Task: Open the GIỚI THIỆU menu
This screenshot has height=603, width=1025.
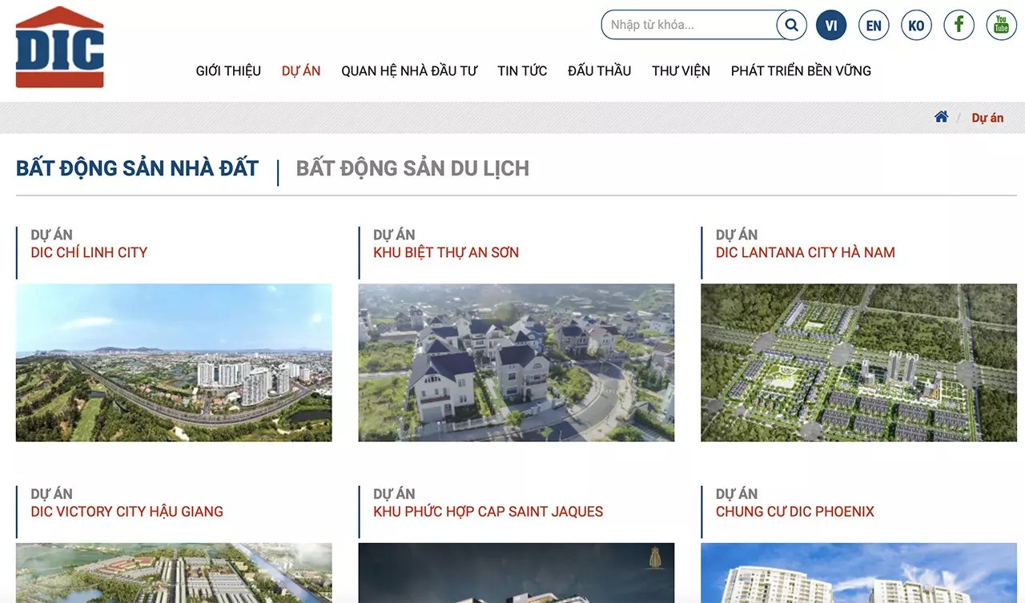Action: (227, 70)
